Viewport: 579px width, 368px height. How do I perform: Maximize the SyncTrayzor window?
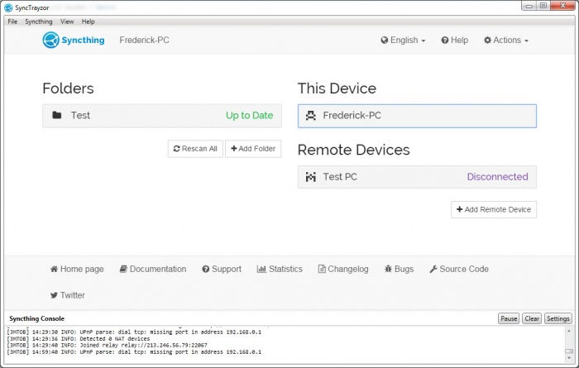coord(543,6)
